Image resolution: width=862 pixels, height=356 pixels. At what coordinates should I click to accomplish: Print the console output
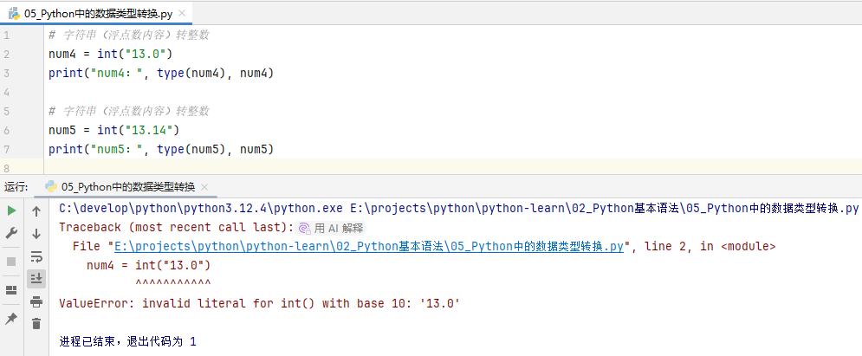click(36, 301)
